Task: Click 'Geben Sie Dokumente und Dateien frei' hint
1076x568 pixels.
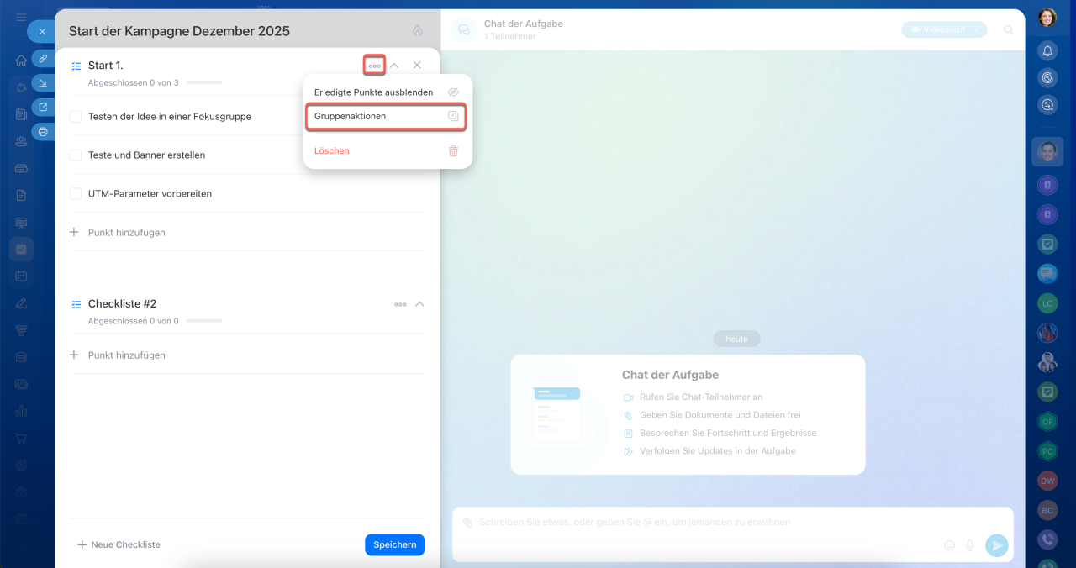Action: [x=720, y=415]
